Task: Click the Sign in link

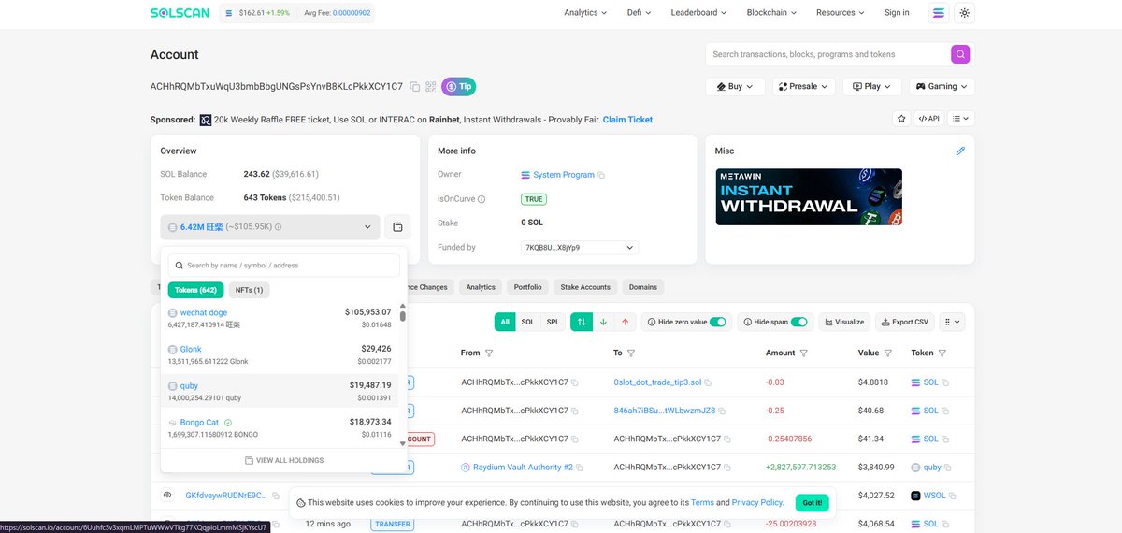Action: tap(897, 13)
